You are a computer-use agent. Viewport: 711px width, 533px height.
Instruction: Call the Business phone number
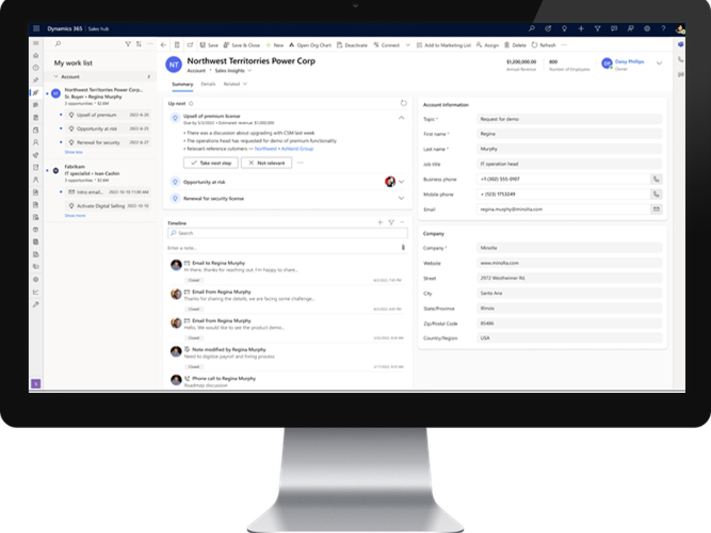click(656, 179)
